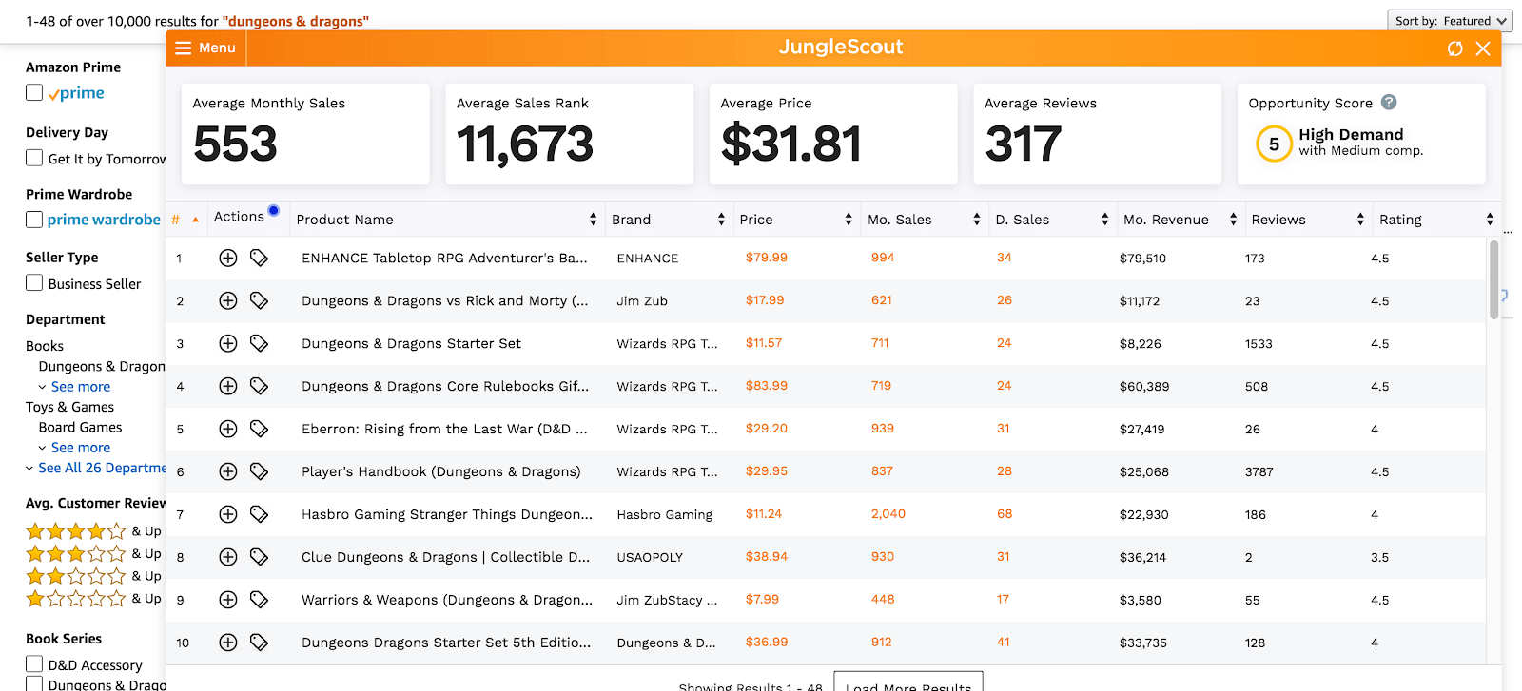Click the plus icon for Clue Dungeons & Dragons row
This screenshot has width=1522, height=691.
[x=228, y=557]
